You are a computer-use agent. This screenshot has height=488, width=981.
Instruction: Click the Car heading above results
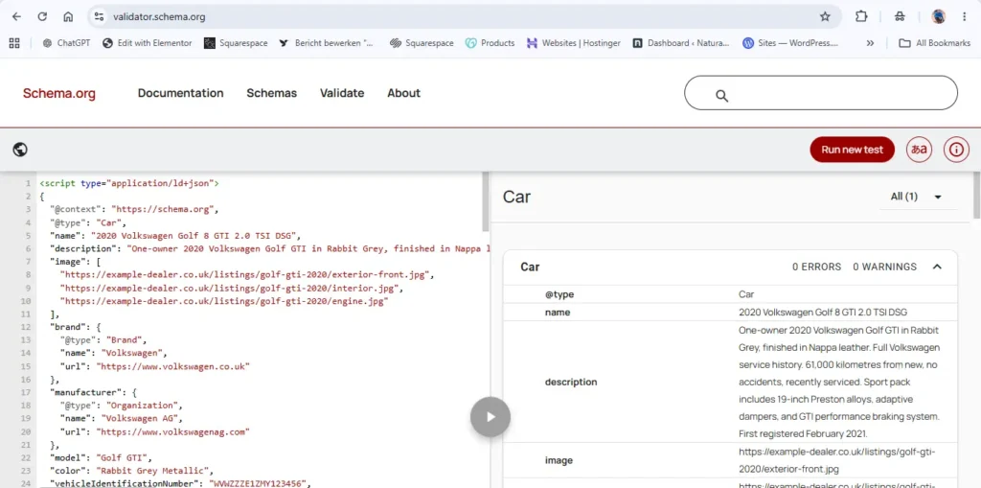point(516,197)
